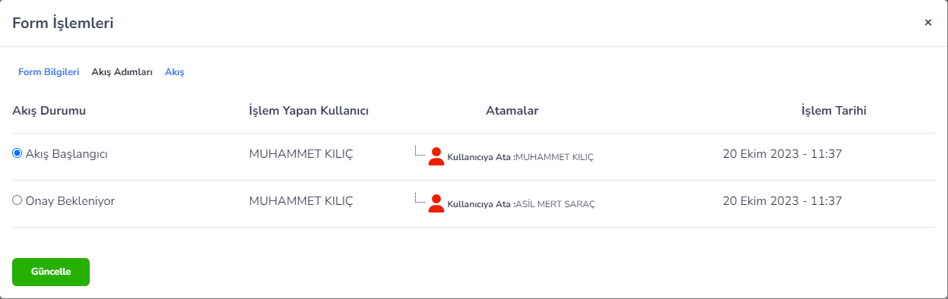The height and width of the screenshot is (299, 948).
Task: Expand the tree connector in the second assignment row
Action: click(419, 198)
